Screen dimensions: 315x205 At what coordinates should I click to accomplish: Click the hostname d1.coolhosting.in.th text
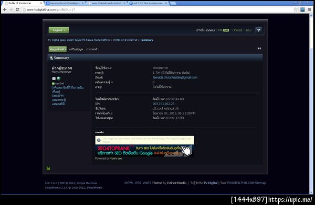166,108
